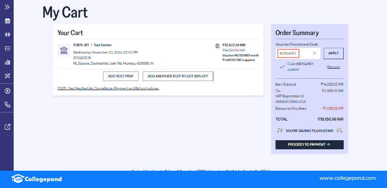Click the external link sidebar icon
Viewport: 387px width, 188px height.
7,127
